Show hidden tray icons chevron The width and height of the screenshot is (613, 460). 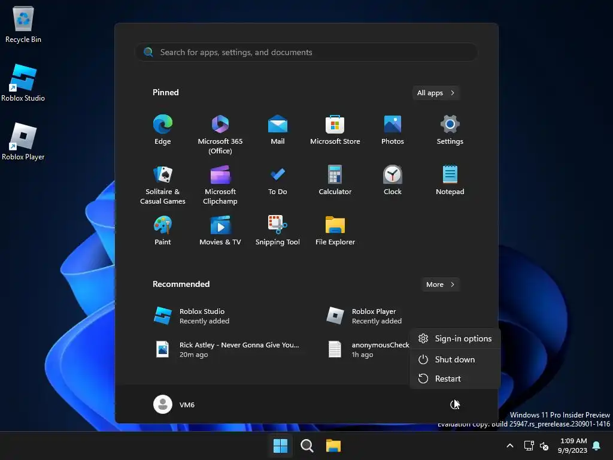point(510,446)
